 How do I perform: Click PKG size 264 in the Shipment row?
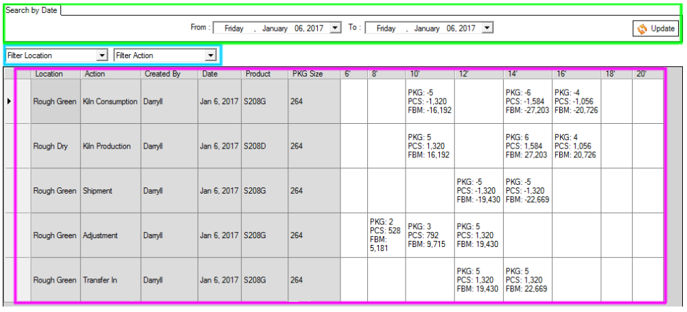314,190
